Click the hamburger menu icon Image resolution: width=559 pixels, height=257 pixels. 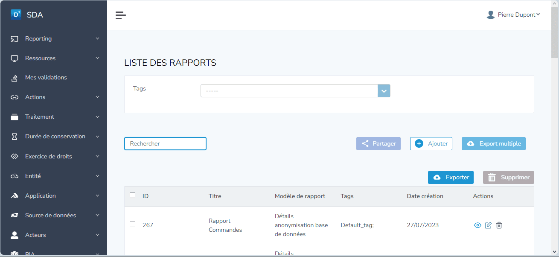(x=121, y=15)
